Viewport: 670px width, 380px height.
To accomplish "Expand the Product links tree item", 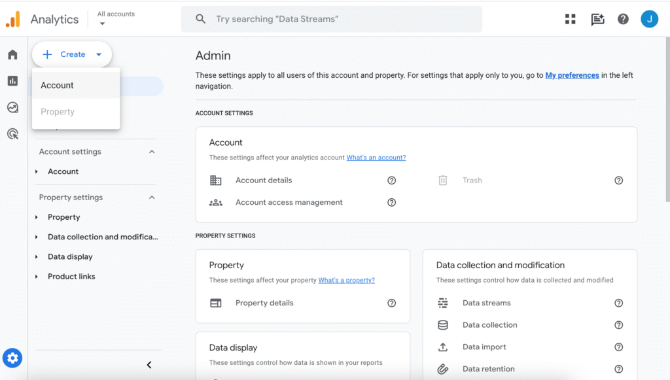I will click(x=37, y=277).
